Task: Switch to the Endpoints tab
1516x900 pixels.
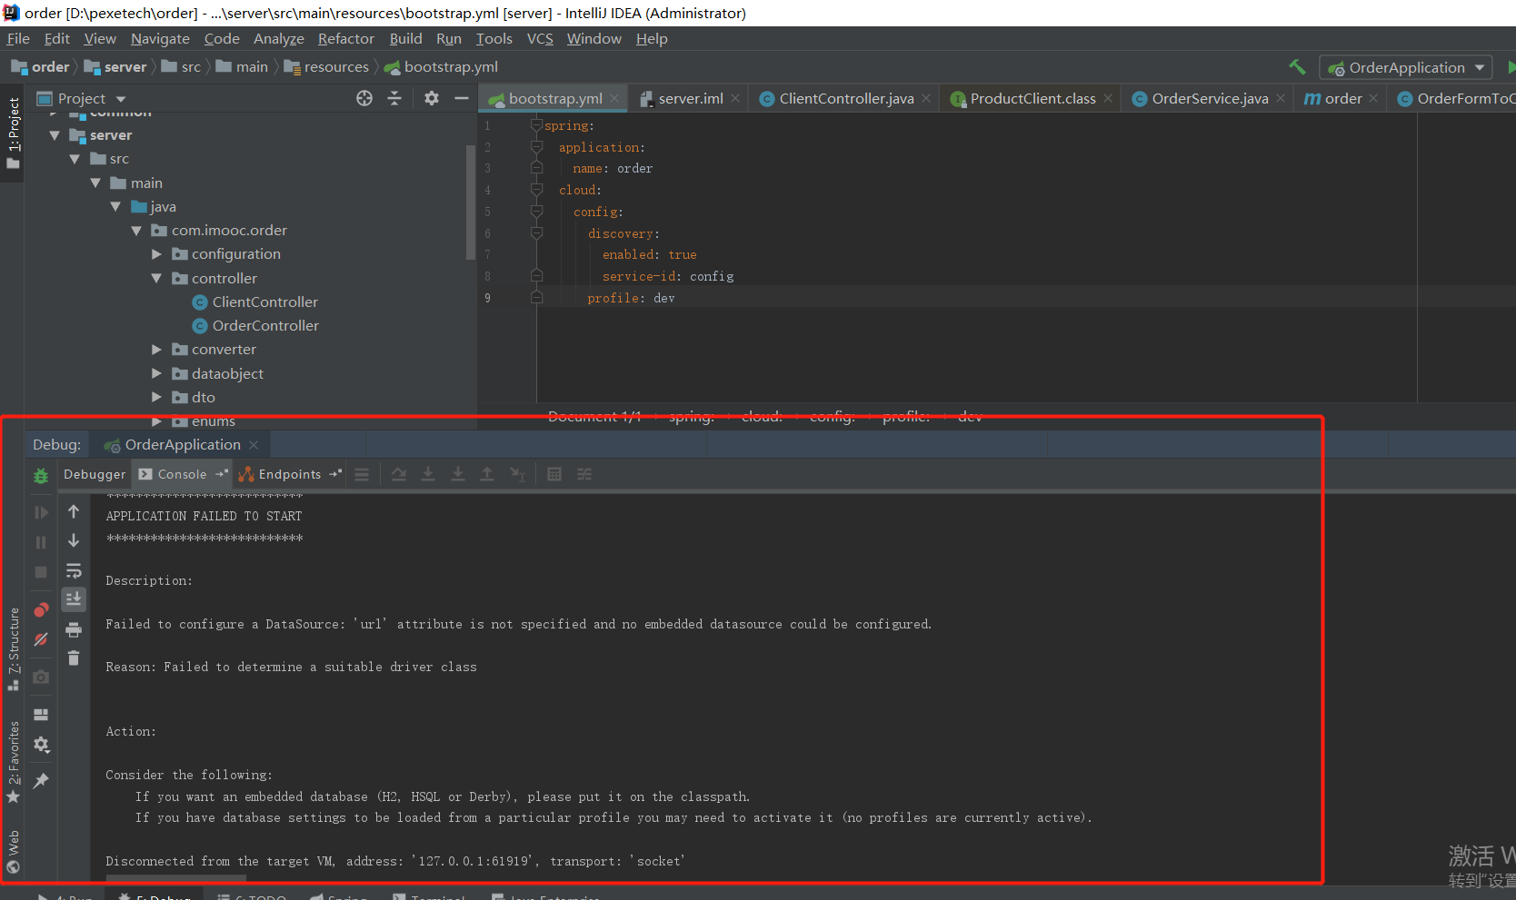Action: [289, 474]
